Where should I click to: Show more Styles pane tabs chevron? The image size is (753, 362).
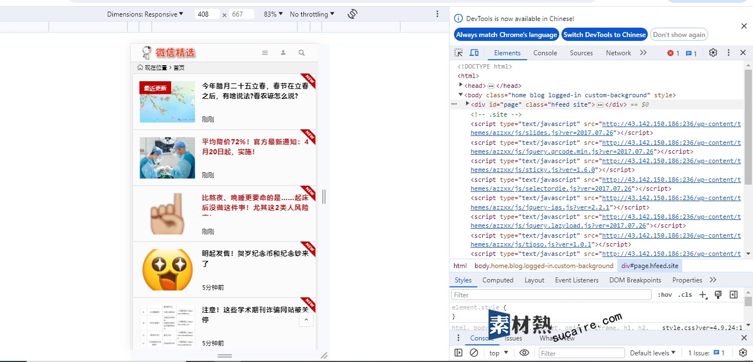click(x=713, y=280)
